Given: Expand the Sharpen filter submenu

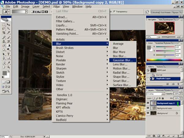Looking at the screenshot, I should point(80,68).
